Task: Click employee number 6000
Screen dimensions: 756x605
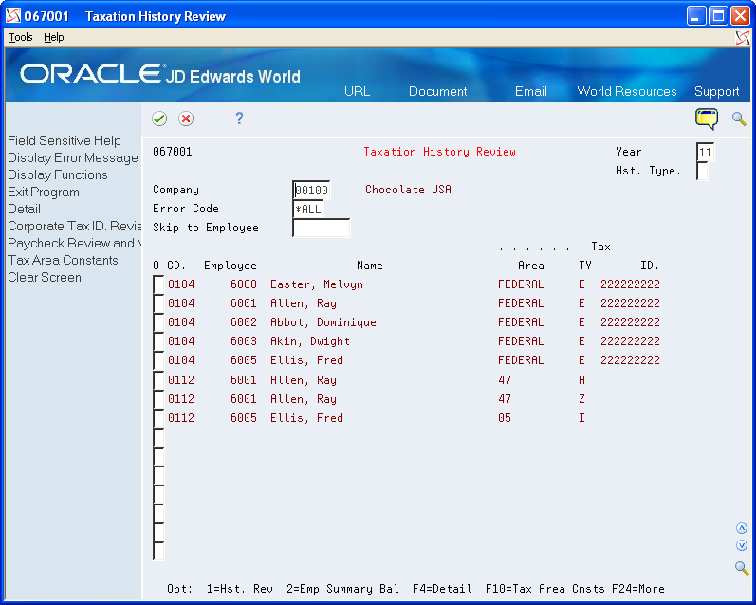Action: 244,284
